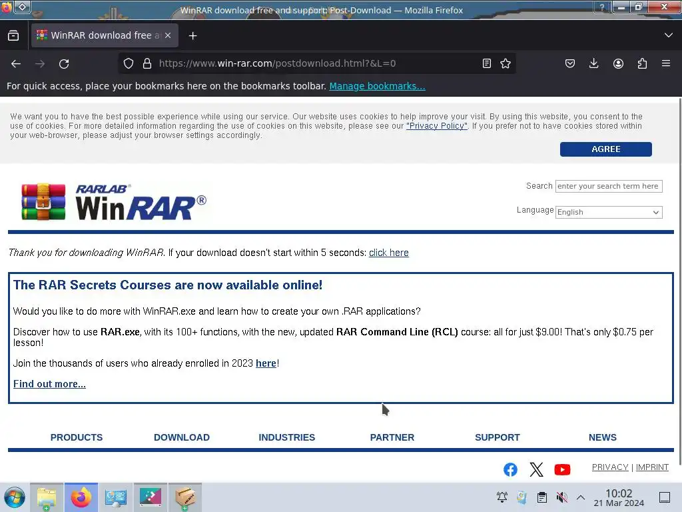Open the NEWS menu
The width and height of the screenshot is (682, 512).
click(602, 437)
